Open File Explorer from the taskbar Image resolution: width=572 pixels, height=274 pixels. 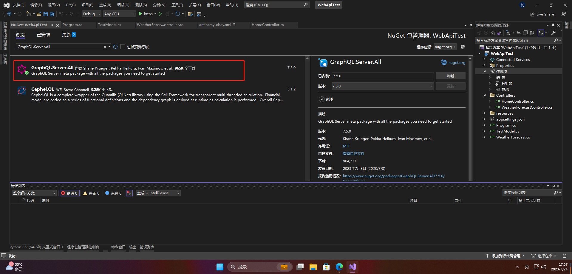313,267
